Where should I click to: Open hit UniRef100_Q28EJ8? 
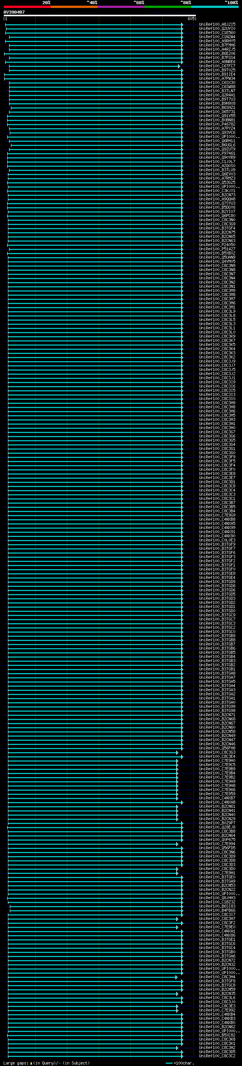(217, 827)
